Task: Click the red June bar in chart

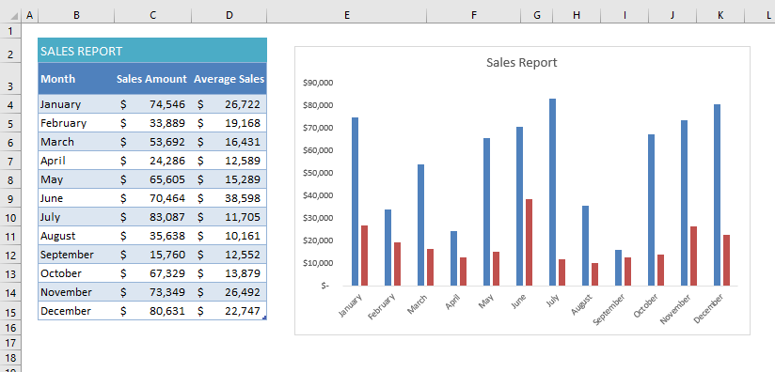Action: 530,242
